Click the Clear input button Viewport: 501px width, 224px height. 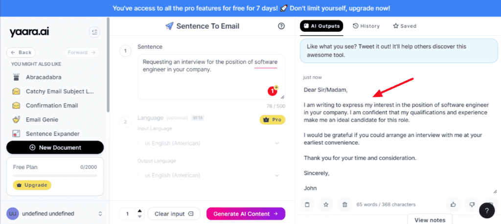point(174,214)
